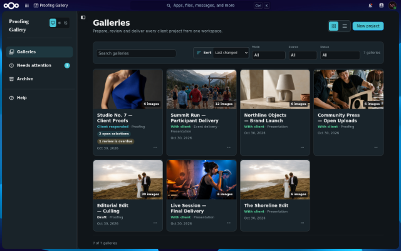Click the sort direction icon beside Sort
Screen dimensions: 401x251
tap(199, 53)
